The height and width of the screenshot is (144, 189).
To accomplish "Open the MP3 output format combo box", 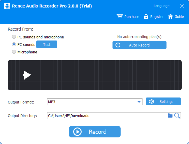I will pyautogui.click(x=94, y=102).
